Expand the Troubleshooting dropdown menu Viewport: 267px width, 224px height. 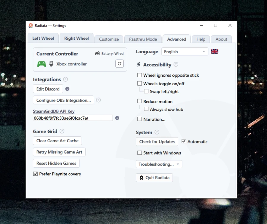click(x=159, y=164)
